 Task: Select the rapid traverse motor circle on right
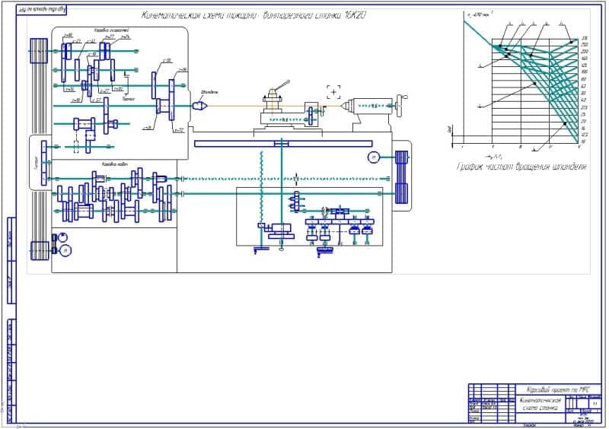[x=373, y=157]
